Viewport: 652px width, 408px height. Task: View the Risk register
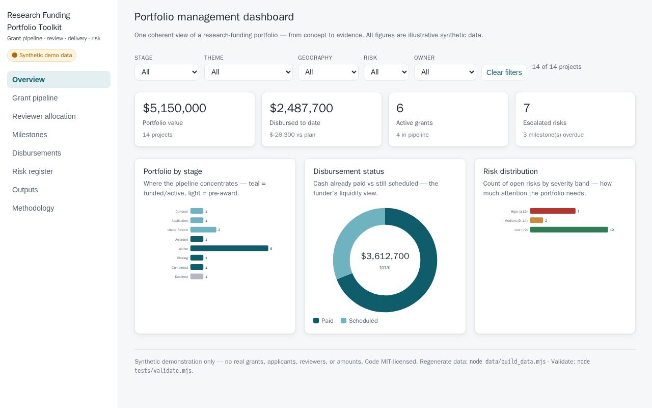59,171
